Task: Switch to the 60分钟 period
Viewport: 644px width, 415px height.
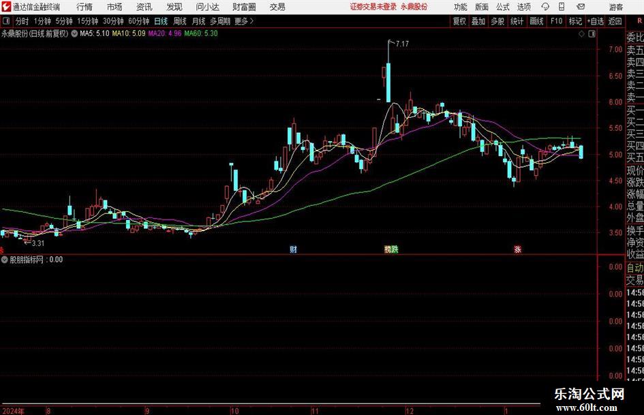Action: (x=139, y=21)
